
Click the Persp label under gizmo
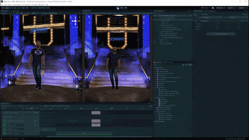[x=75, y=27]
